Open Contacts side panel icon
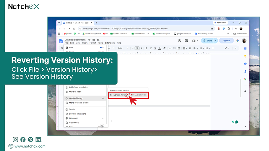Screen dimensions: 269x151 [245, 72]
